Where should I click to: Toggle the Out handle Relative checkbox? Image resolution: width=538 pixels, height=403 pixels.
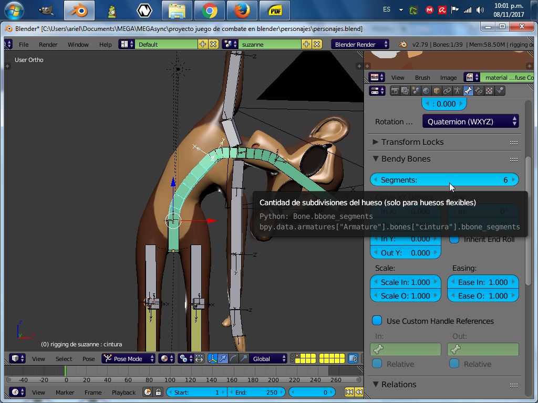pyautogui.click(x=454, y=364)
